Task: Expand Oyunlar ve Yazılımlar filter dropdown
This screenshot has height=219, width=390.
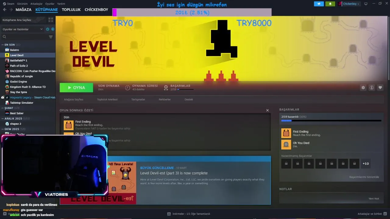Action: [23, 29]
